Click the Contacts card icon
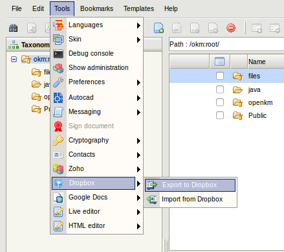 58,155
